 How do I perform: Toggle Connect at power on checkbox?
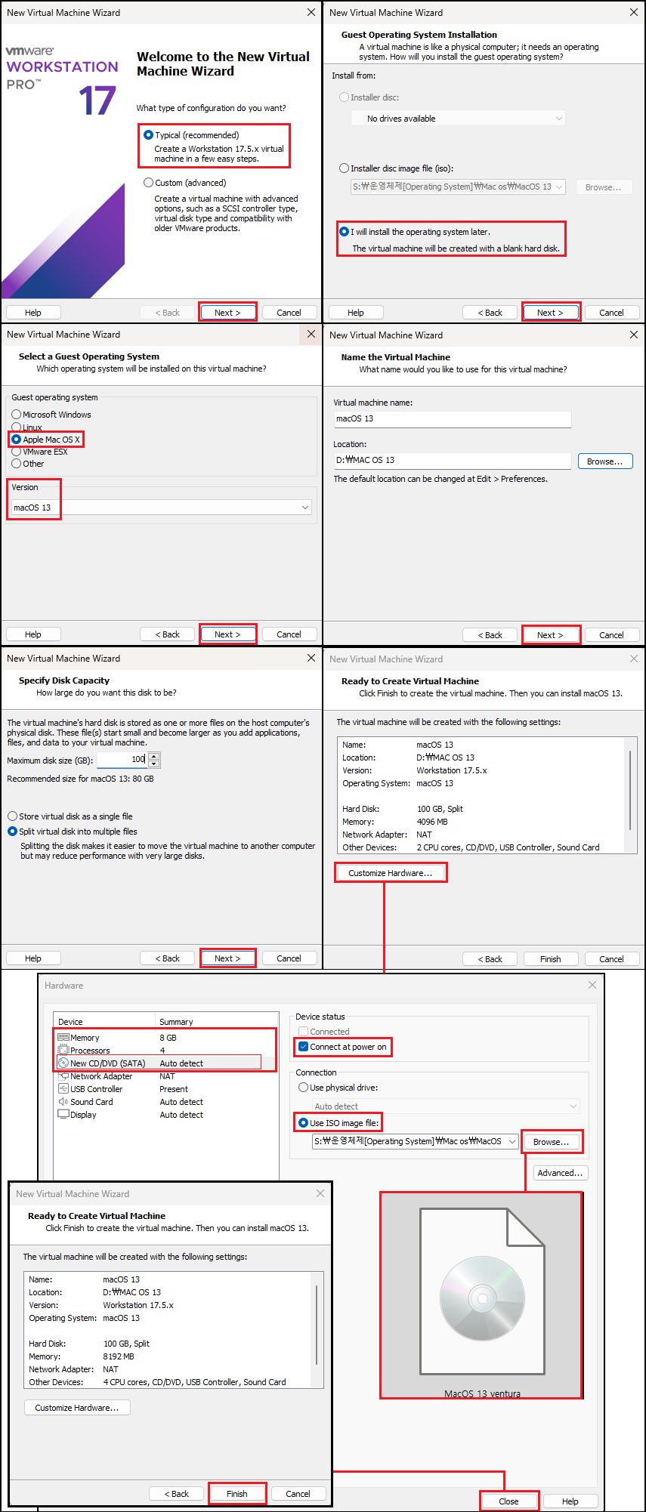304,1047
